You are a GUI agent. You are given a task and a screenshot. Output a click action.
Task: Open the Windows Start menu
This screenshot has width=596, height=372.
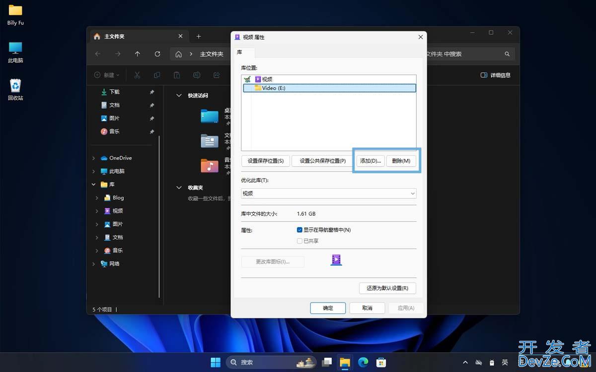click(x=216, y=362)
